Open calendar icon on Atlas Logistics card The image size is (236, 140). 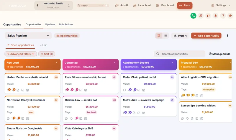(202, 95)
